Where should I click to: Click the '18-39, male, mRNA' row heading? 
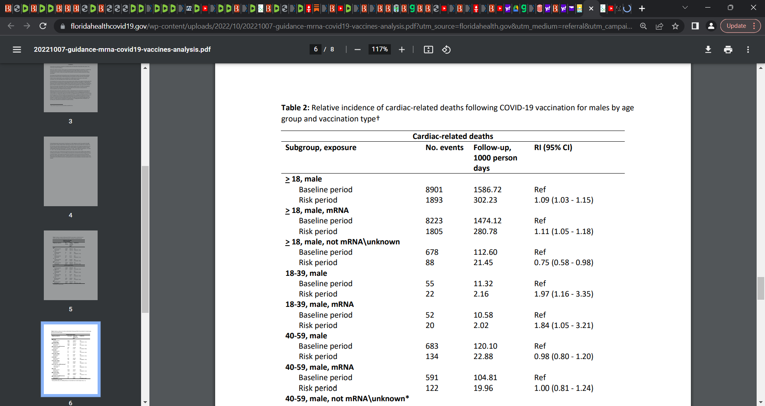(x=319, y=304)
